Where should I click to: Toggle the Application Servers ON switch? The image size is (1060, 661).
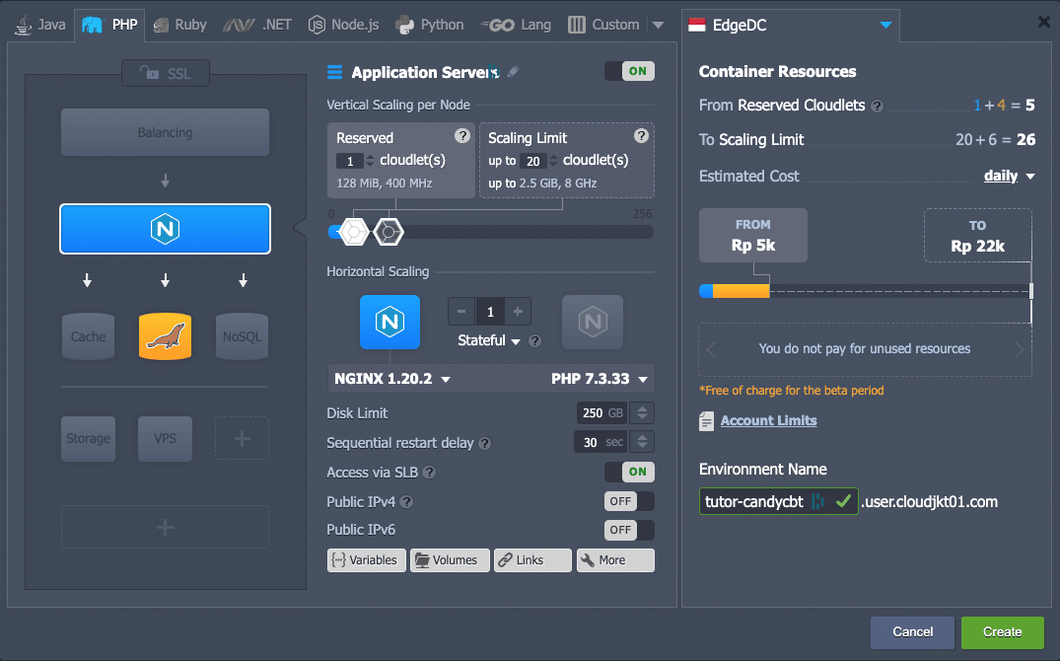629,71
